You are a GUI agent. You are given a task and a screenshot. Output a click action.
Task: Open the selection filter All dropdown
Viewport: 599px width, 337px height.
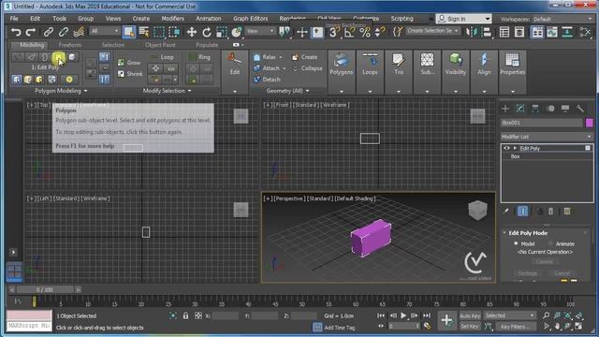click(x=104, y=31)
